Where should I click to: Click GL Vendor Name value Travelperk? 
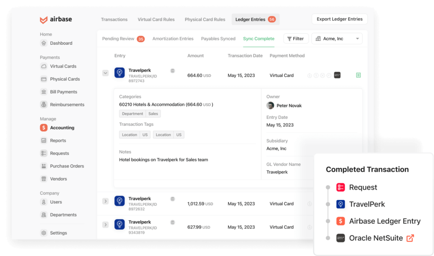(277, 172)
